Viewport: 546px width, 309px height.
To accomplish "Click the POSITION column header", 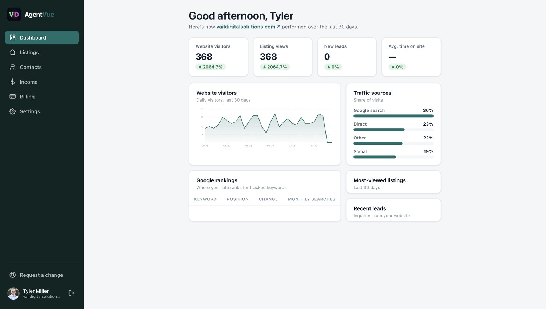I will coord(238,199).
